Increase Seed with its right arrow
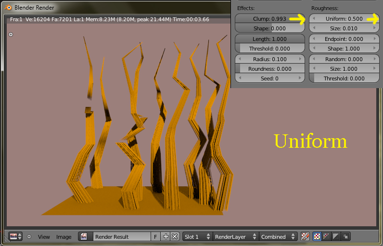 click(300, 78)
